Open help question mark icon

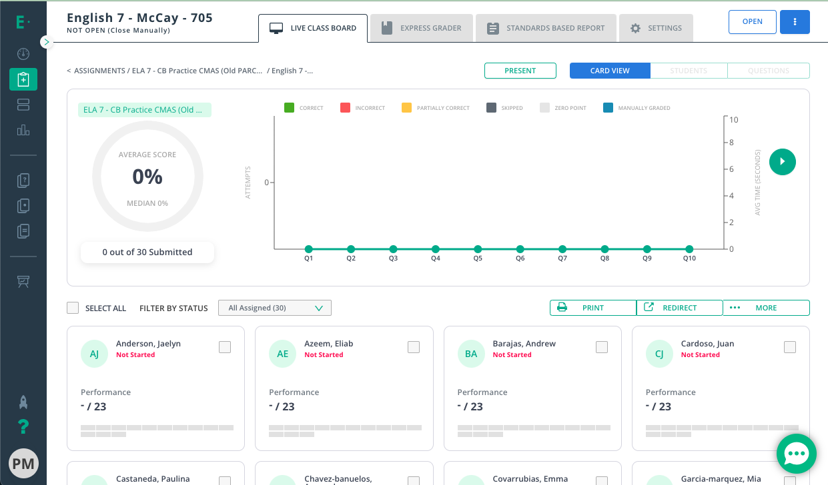tap(23, 426)
